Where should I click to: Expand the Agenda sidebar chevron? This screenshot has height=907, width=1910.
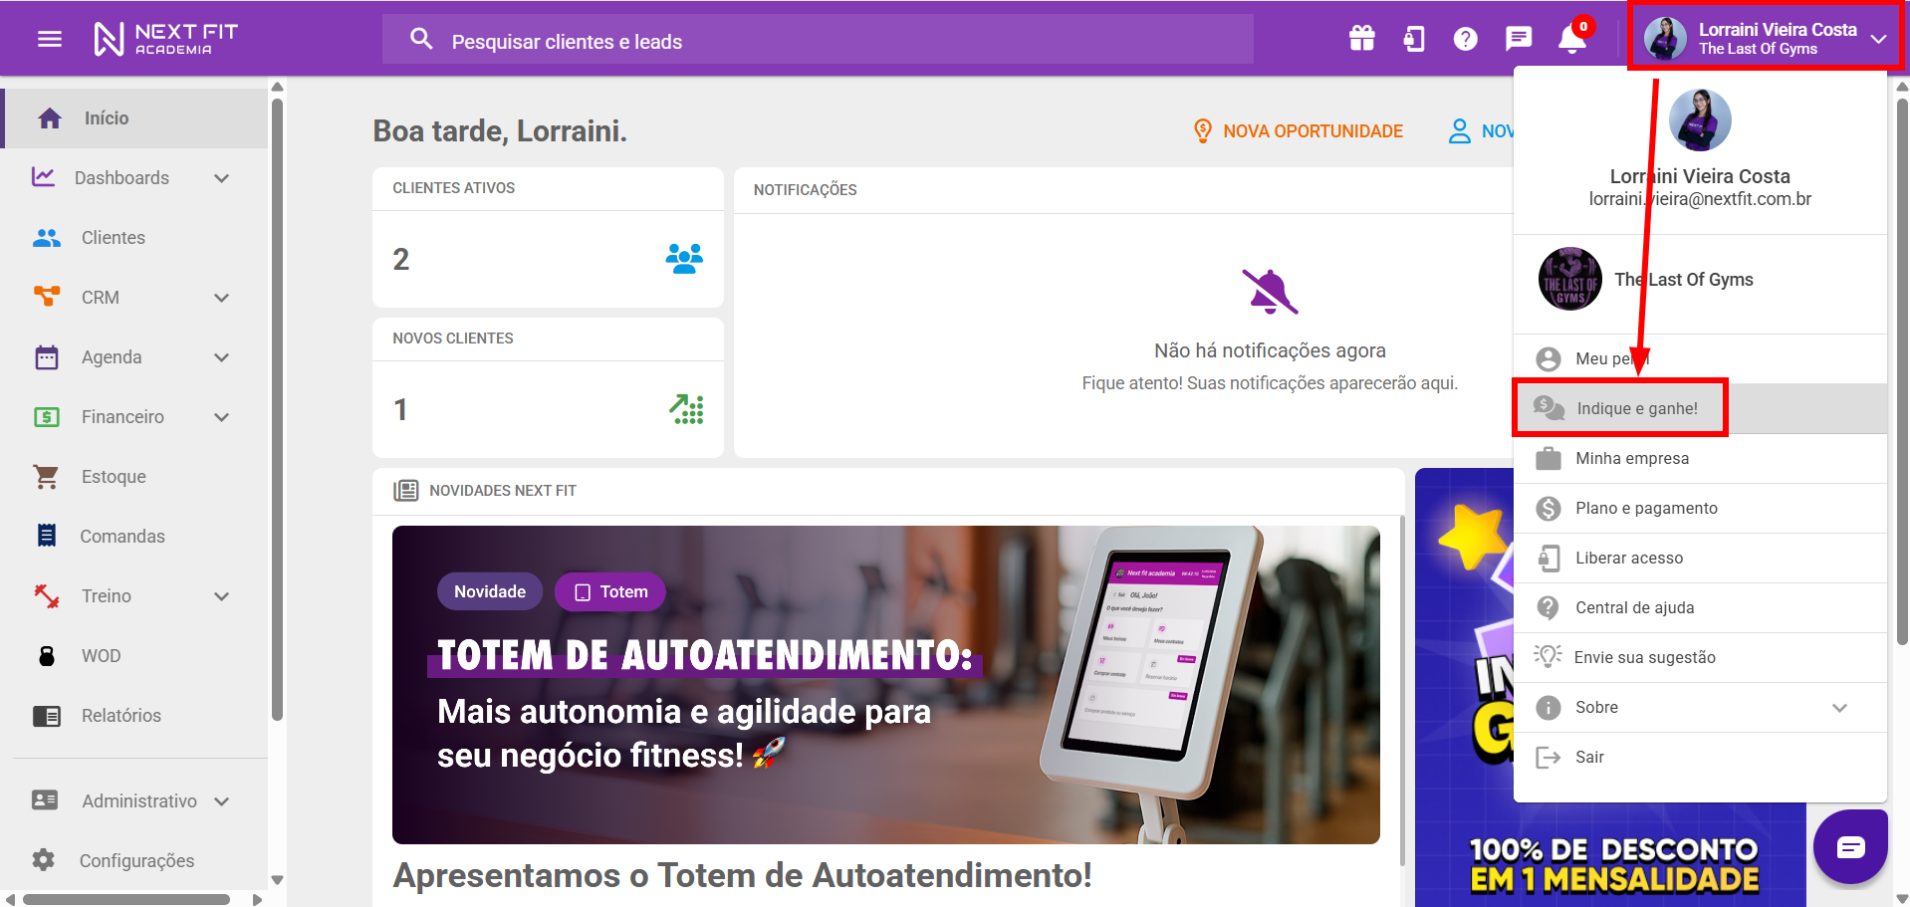click(221, 357)
